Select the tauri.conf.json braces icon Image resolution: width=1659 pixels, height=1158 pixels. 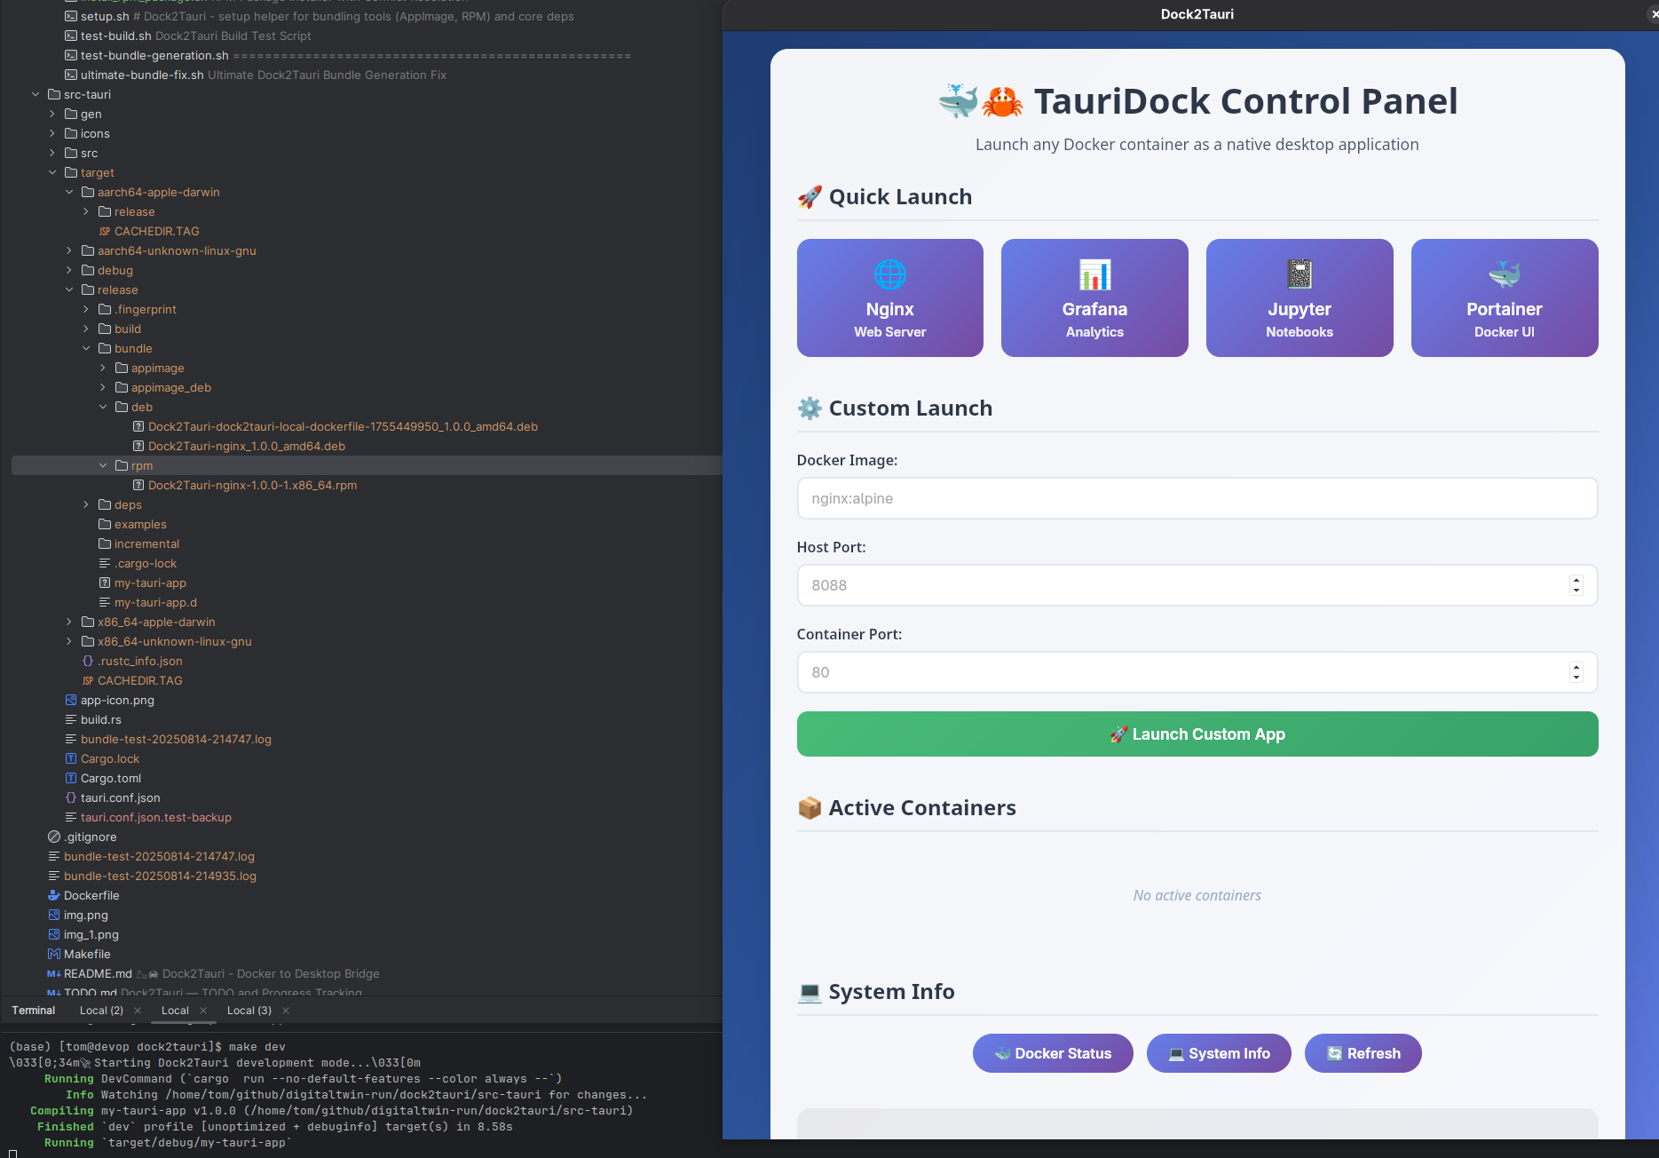[70, 797]
